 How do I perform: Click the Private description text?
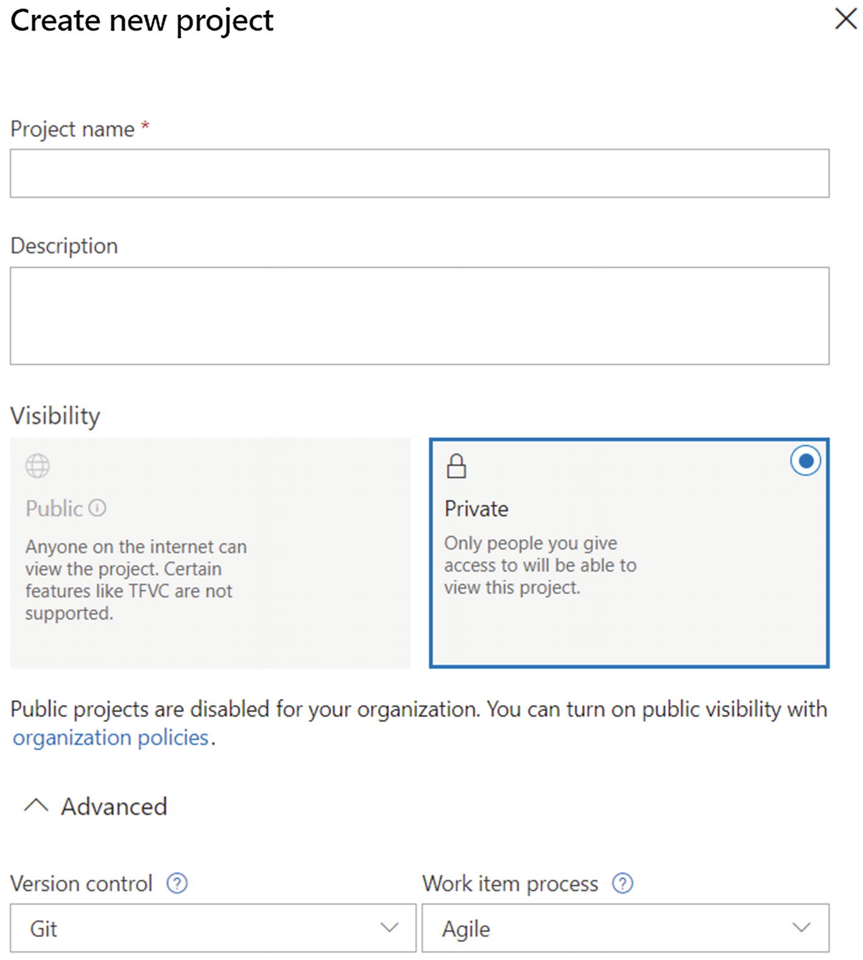click(540, 565)
